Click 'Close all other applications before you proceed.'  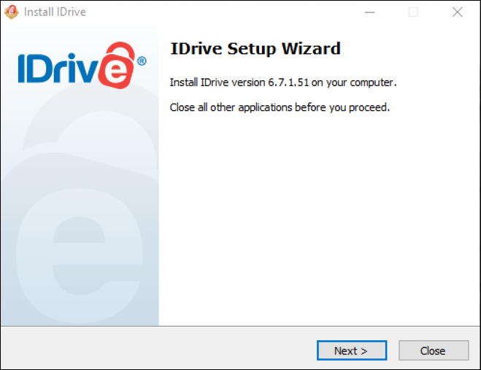point(280,107)
